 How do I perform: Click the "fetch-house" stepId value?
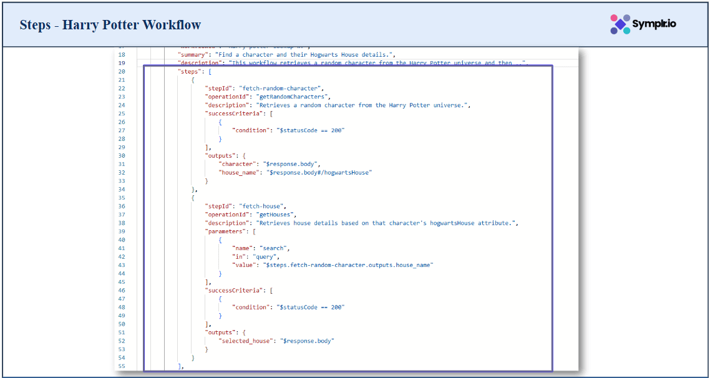263,206
